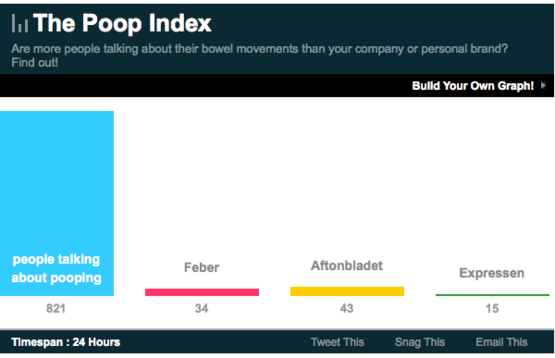Click the pink Feber bar
The width and height of the screenshot is (555, 358).
pos(202,292)
